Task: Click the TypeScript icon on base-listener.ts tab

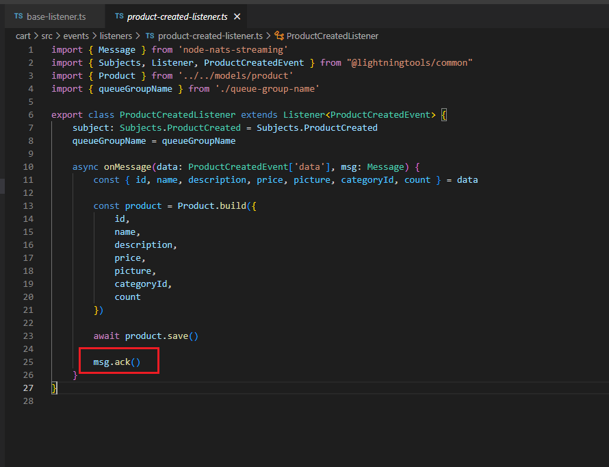Action: pyautogui.click(x=18, y=16)
